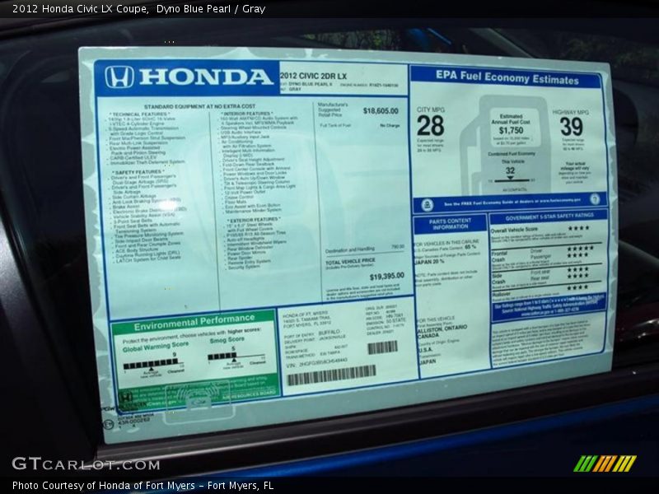Click the 'CITY MPG' label

[x=430, y=110]
